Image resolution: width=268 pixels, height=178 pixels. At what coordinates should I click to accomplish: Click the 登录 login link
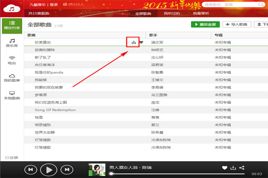click(x=54, y=4)
